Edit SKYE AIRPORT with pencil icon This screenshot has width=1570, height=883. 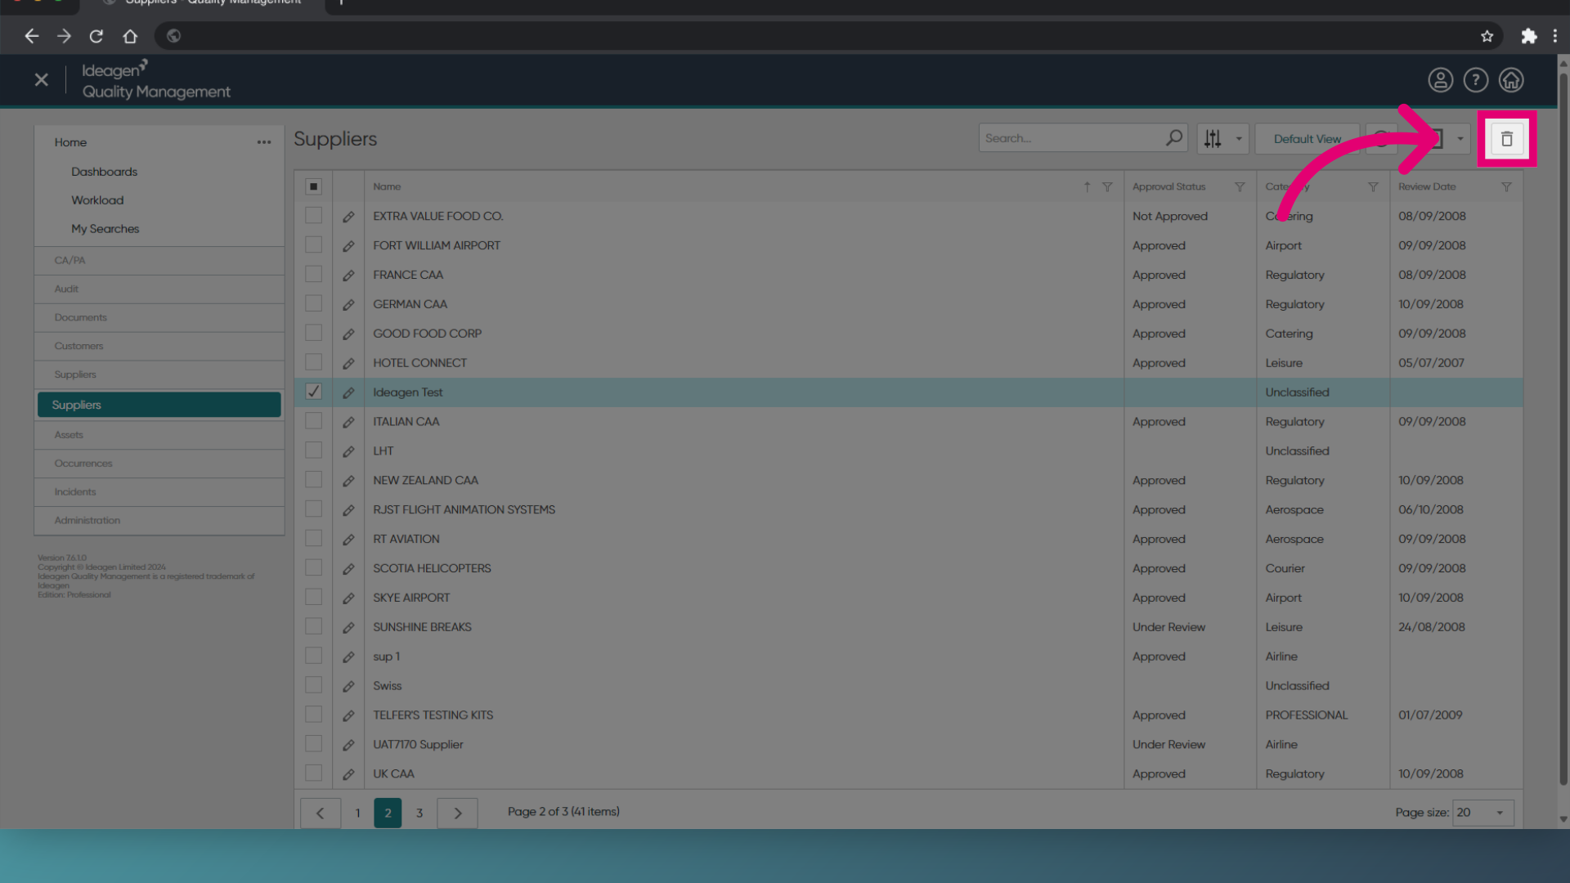click(348, 598)
